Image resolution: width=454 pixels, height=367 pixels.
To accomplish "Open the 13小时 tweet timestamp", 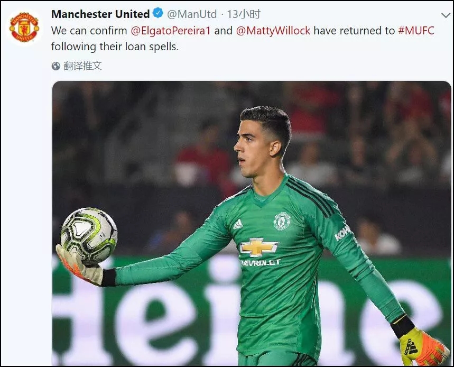I will [243, 14].
